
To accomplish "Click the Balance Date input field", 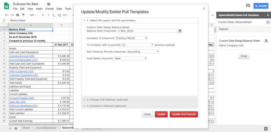I will click(147, 31).
